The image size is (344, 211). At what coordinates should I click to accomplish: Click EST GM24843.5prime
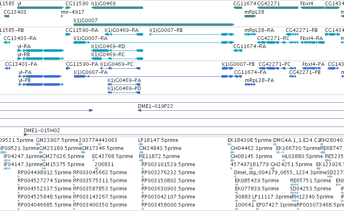(160, 148)
